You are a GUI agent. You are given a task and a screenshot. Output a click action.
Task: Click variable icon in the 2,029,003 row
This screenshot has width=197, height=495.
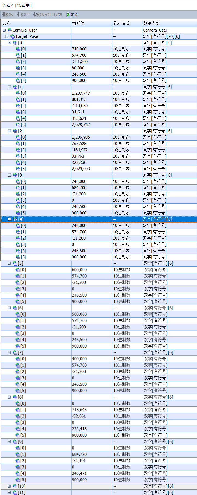pos(18,169)
